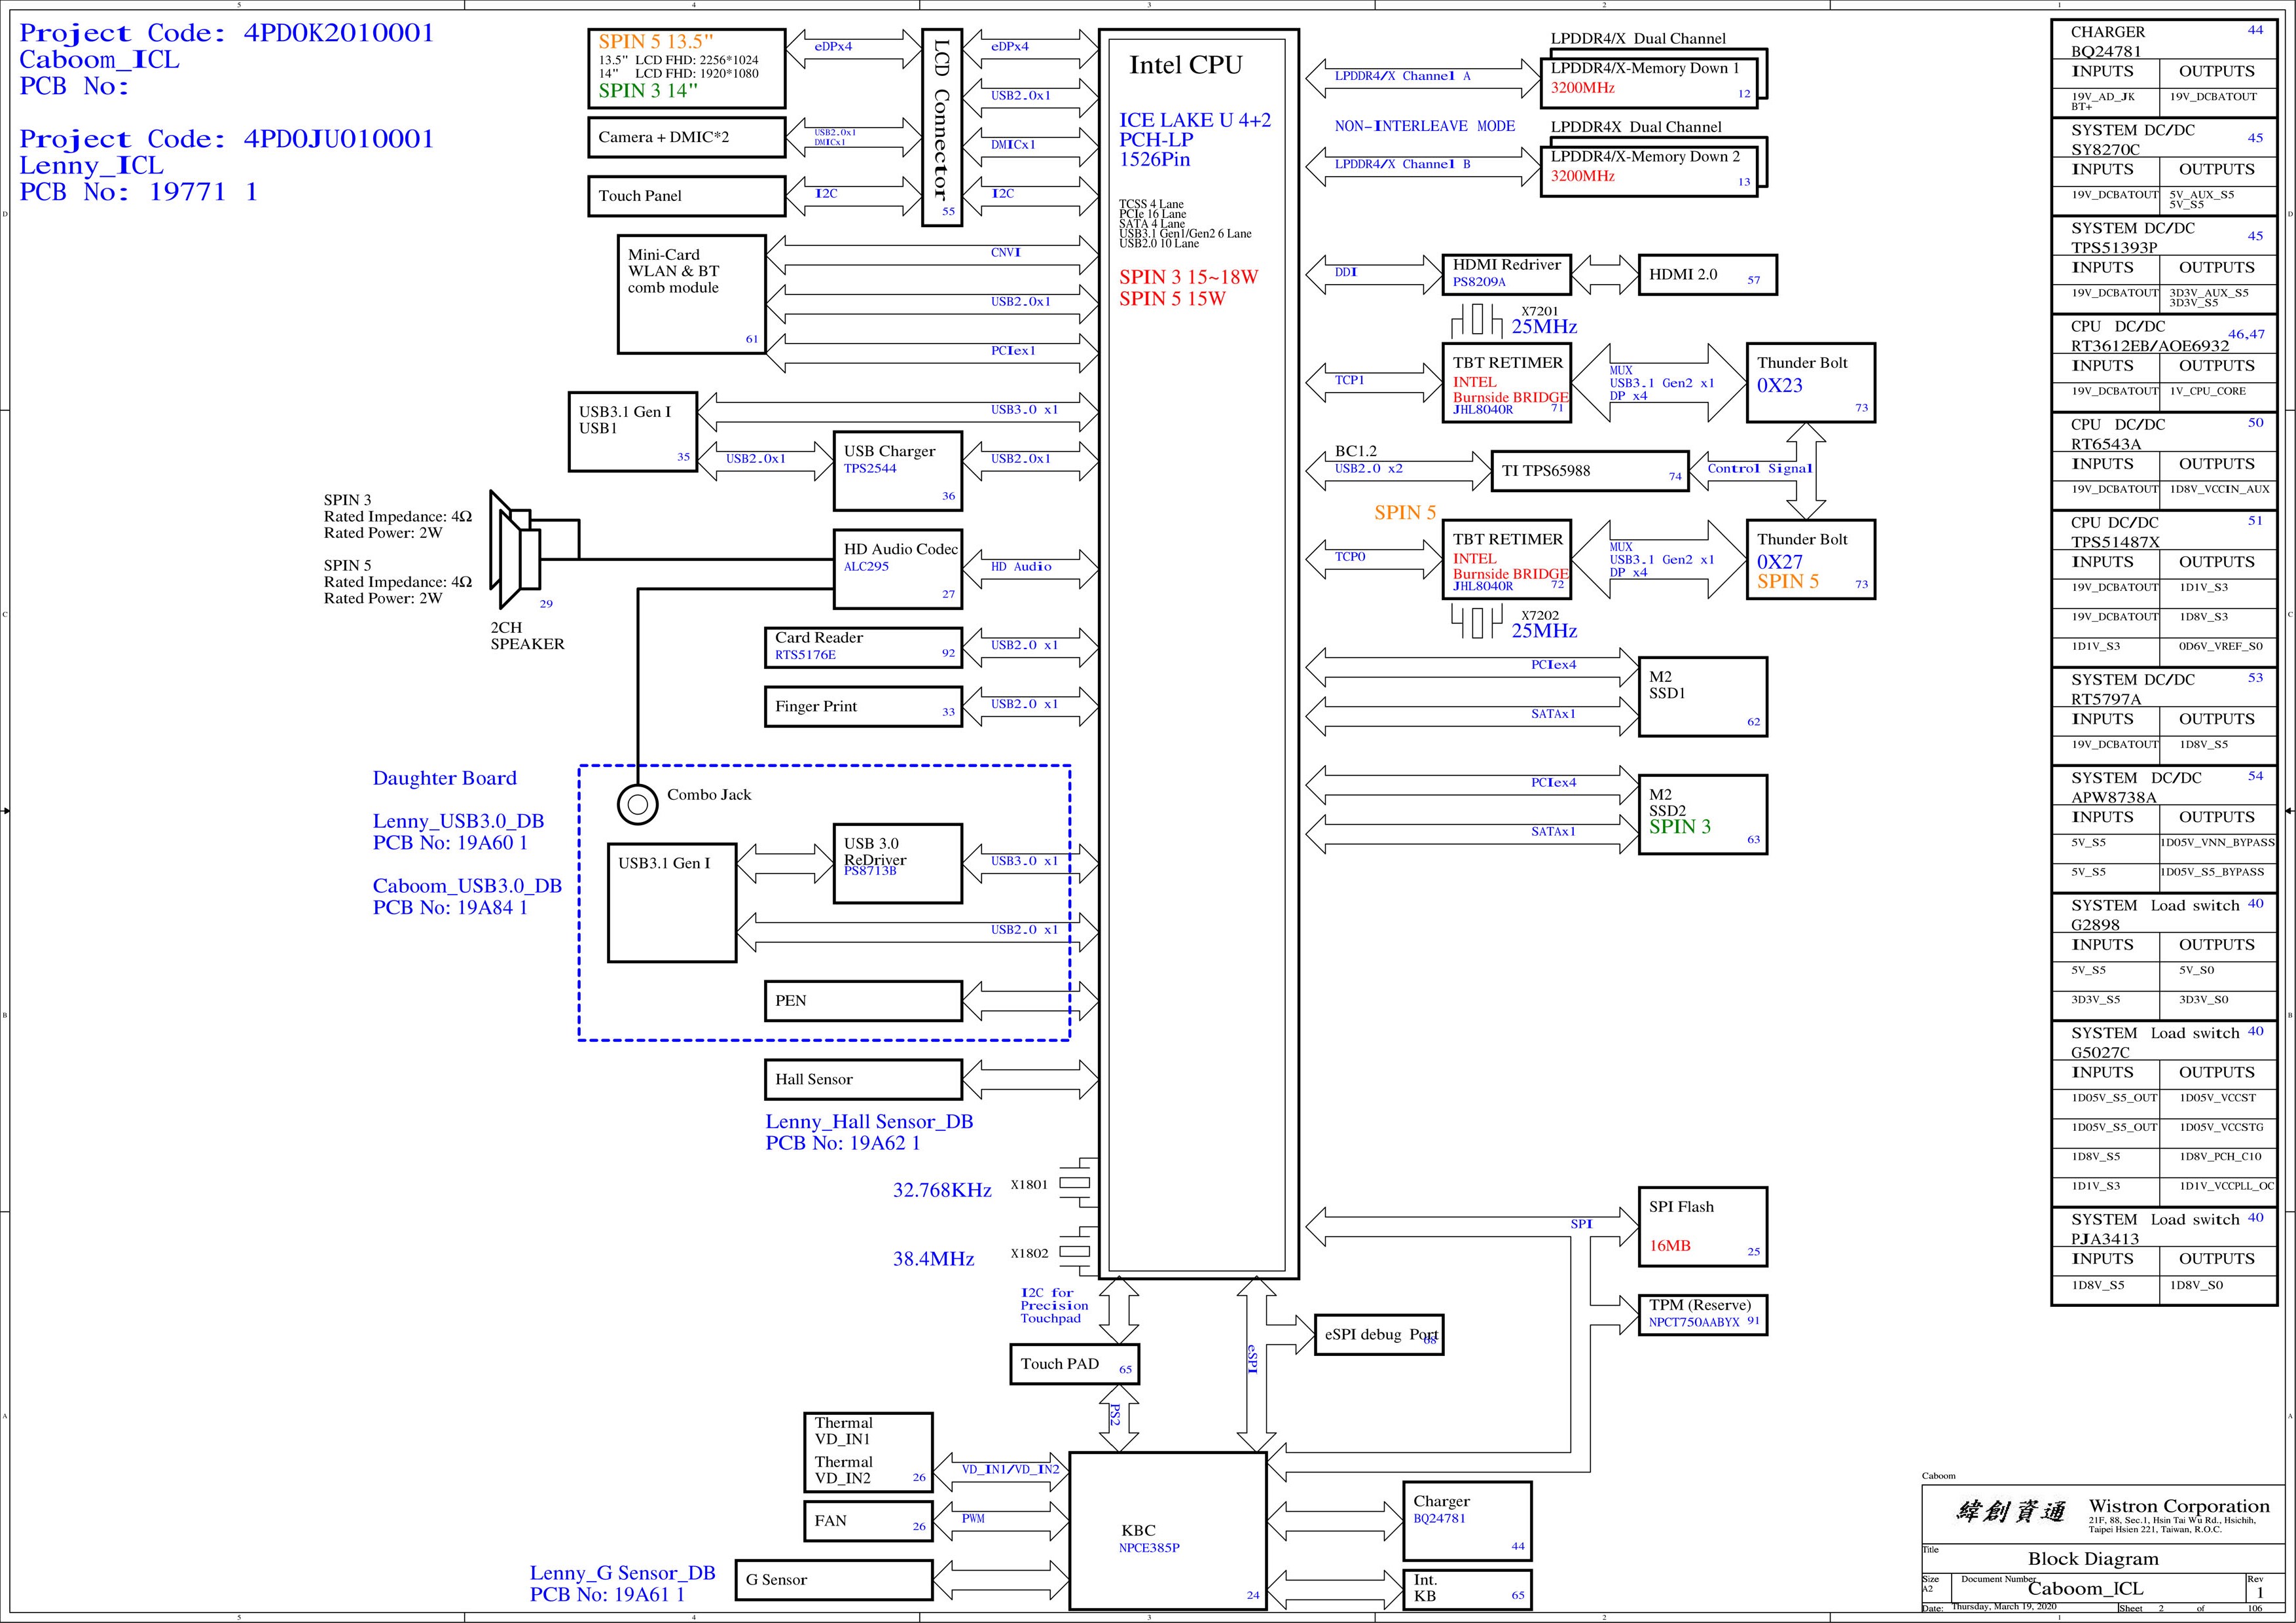Click the HD Audio Codec ALC295 block
The width and height of the screenshot is (2296, 1623).
pyautogui.click(x=898, y=569)
